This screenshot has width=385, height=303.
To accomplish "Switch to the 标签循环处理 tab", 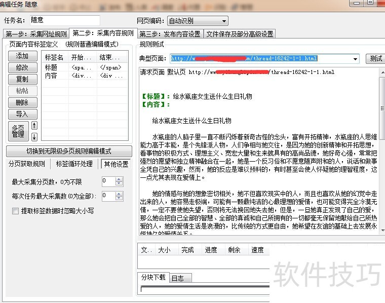I will [x=74, y=164].
